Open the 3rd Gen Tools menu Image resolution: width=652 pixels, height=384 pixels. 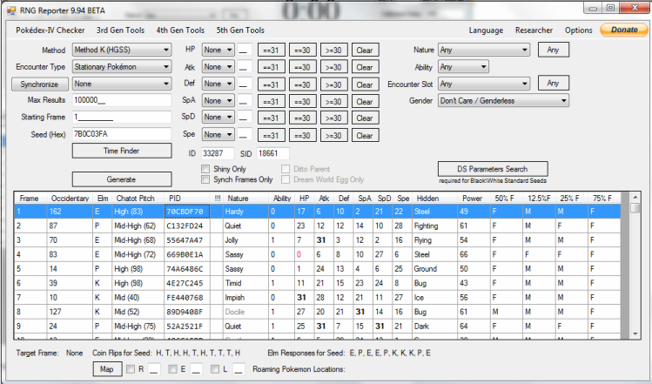coord(121,30)
